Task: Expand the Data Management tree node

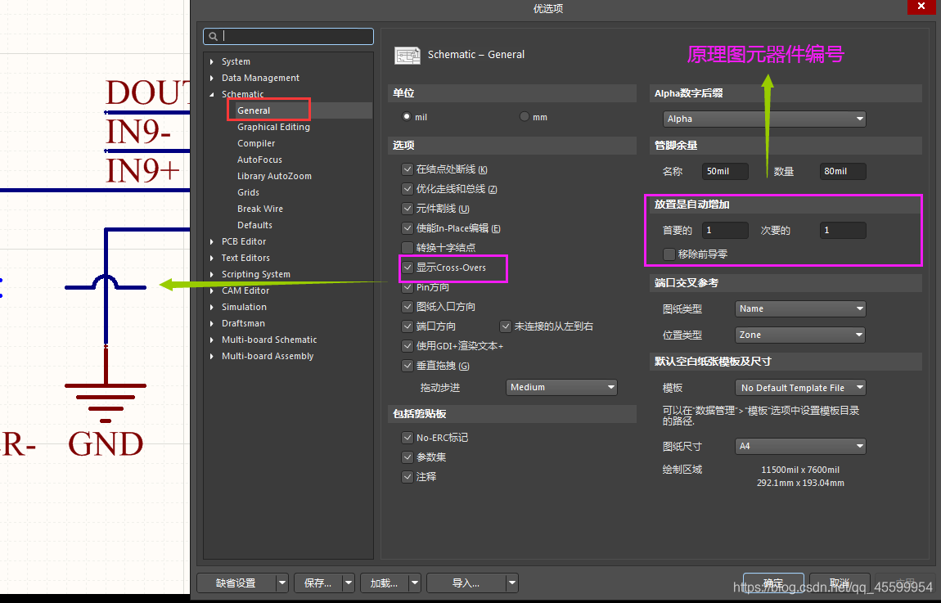Action: tap(212, 78)
